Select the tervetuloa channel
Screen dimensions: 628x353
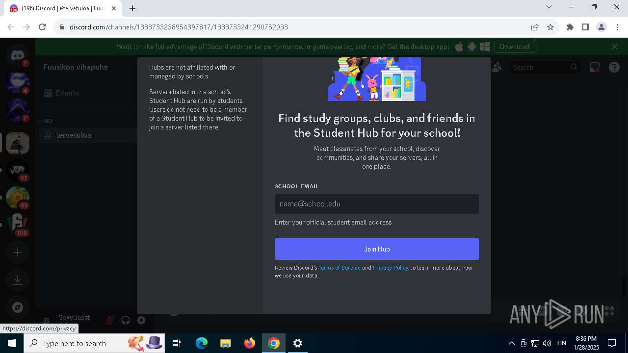(88, 135)
